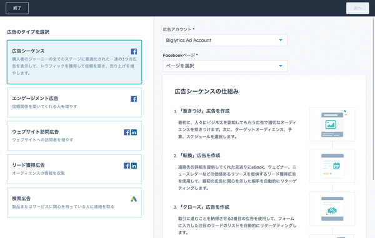Click the 「転換」 step illustration

(332, 166)
